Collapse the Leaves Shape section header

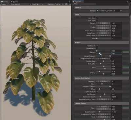(102, 103)
